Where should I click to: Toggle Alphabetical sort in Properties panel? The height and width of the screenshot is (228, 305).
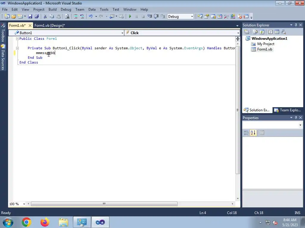[x=253, y=133]
